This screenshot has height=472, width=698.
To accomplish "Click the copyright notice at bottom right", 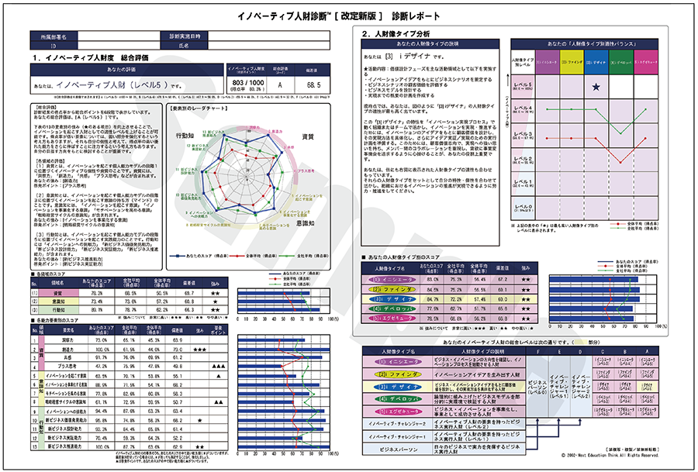I will click(610, 456).
